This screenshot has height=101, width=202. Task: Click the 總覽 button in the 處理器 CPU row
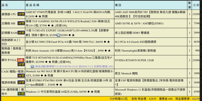21,14
